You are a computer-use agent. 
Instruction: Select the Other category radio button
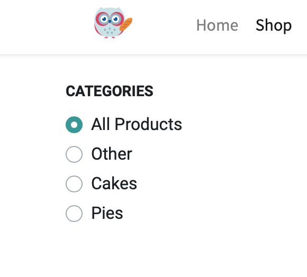(74, 154)
